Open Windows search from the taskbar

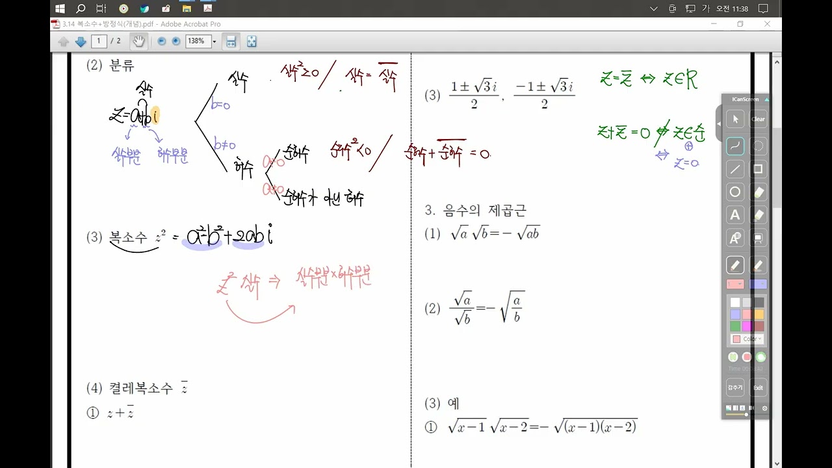coord(81,8)
